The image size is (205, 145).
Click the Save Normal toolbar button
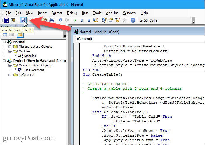(23, 20)
